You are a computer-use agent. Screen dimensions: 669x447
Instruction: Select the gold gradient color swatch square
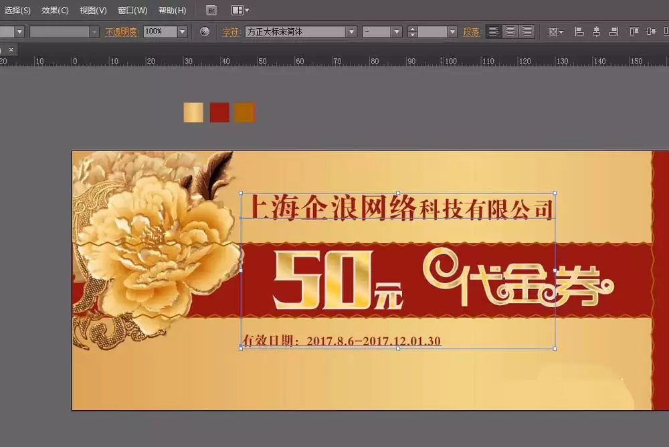tap(193, 112)
